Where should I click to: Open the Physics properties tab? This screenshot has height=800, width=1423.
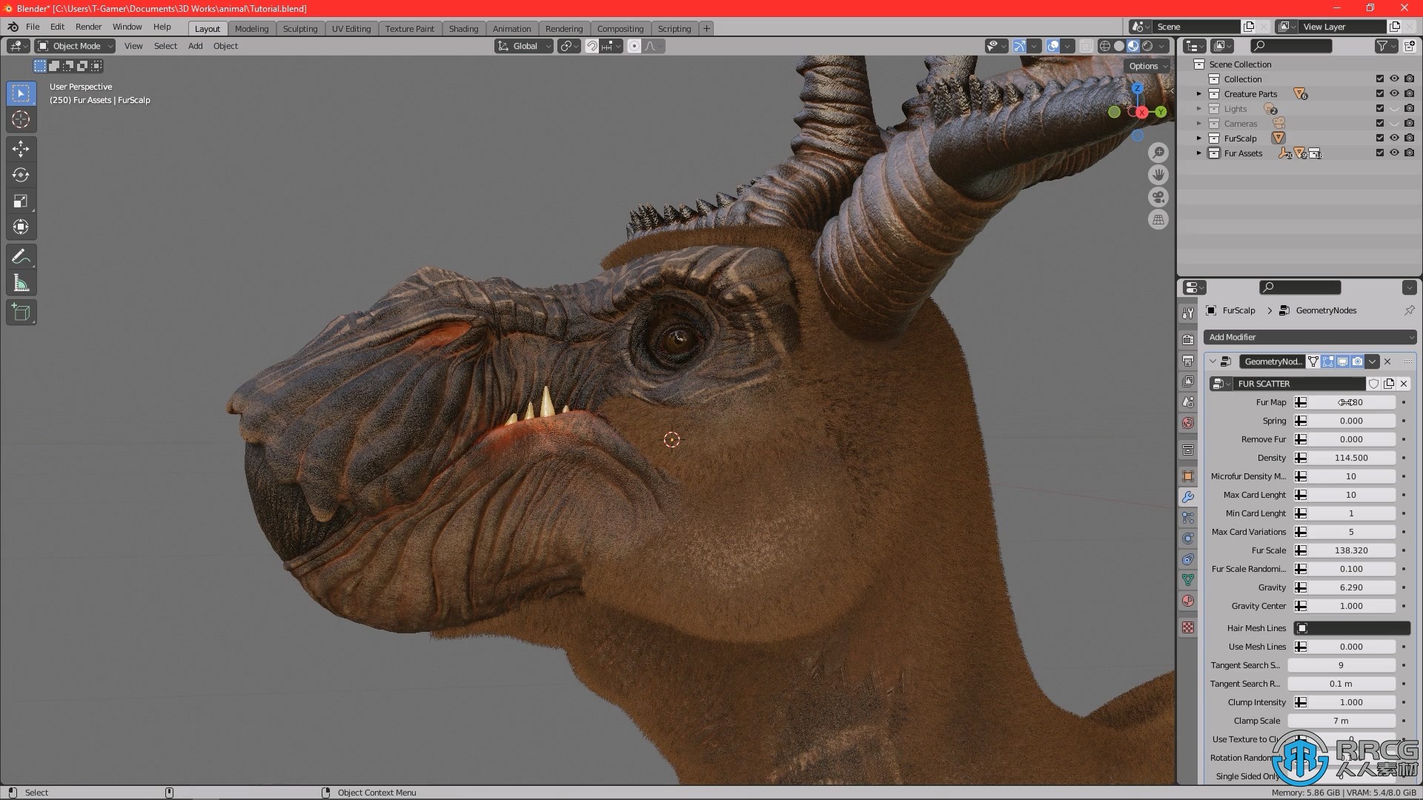tap(1188, 539)
